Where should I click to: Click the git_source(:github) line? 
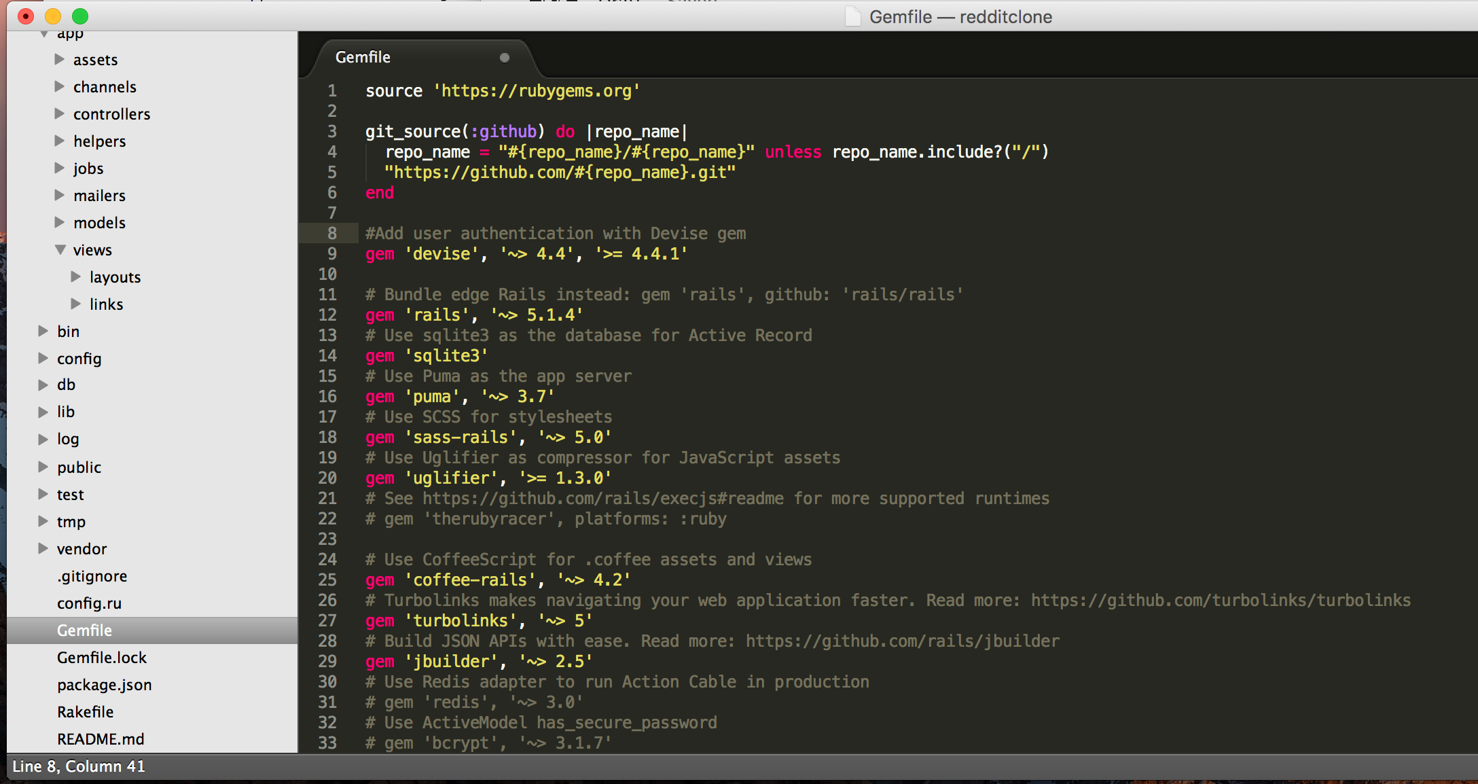(x=526, y=132)
